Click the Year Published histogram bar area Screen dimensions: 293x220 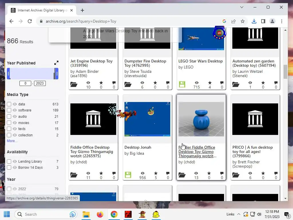[x=33, y=74]
